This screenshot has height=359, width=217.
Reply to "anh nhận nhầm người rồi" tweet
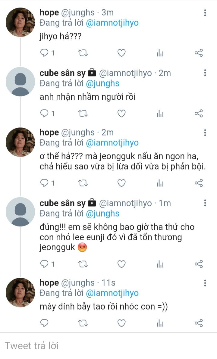click(x=45, y=114)
